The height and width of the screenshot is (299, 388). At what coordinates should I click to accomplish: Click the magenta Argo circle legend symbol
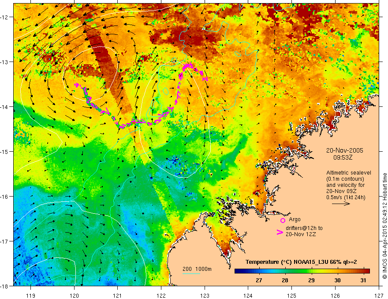[x=283, y=220]
